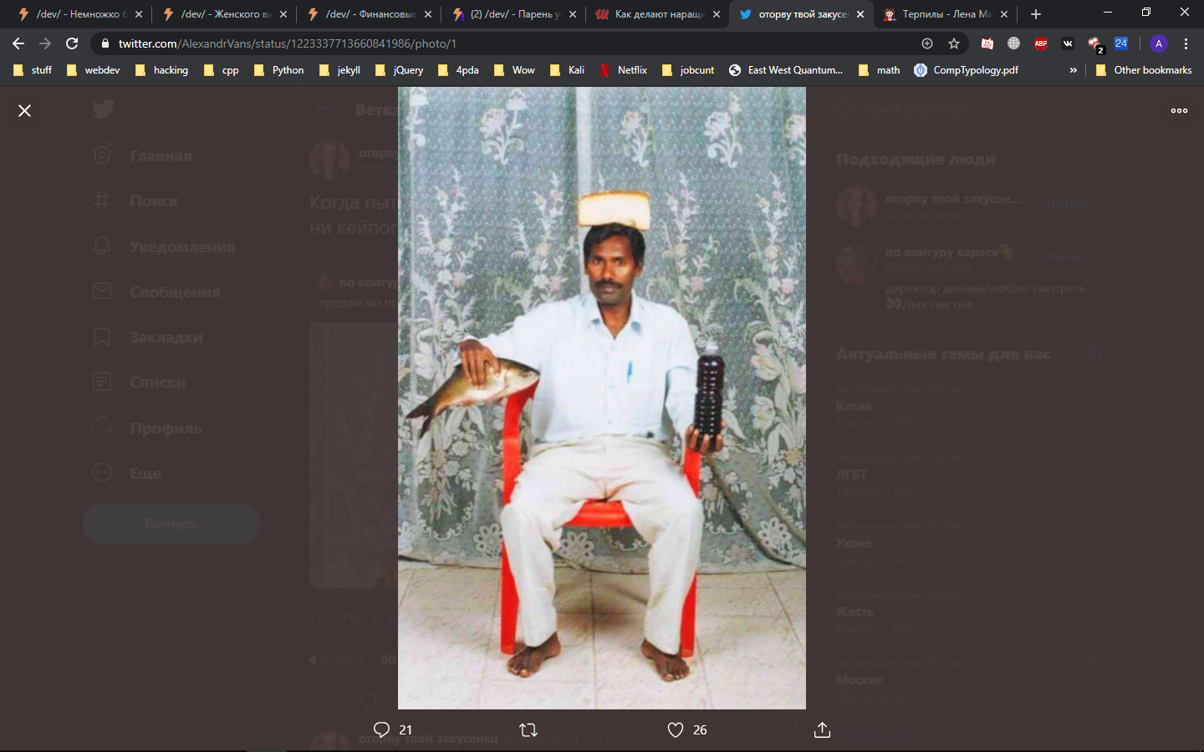Viewport: 1204px width, 752px height.
Task: Open the 'cpp' bookmarks folder
Action: pyautogui.click(x=222, y=70)
